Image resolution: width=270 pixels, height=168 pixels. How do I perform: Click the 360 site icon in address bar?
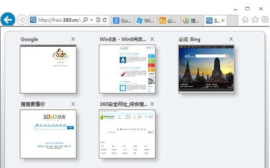click(x=33, y=20)
